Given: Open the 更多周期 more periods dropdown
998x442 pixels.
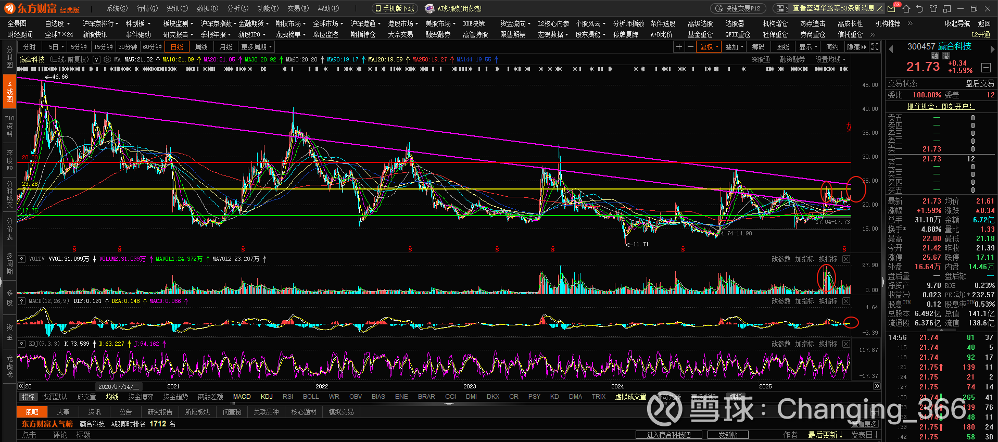Looking at the screenshot, I should tap(257, 47).
